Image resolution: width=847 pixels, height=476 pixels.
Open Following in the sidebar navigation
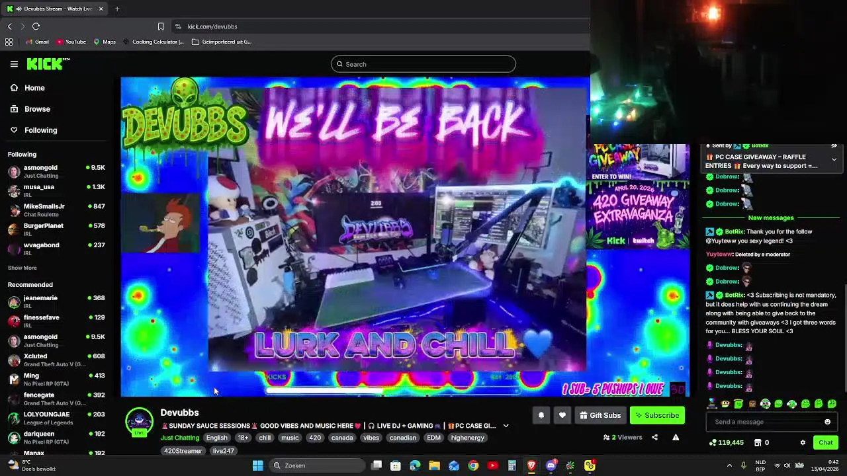pos(33,130)
